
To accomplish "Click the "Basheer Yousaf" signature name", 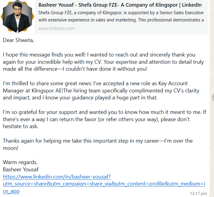I will click(x=21, y=170).
